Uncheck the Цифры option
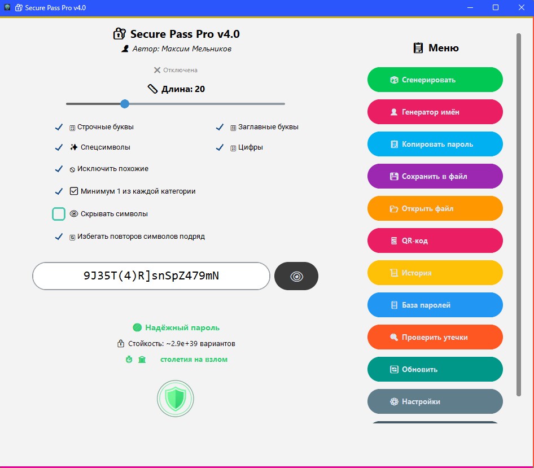 (220, 147)
